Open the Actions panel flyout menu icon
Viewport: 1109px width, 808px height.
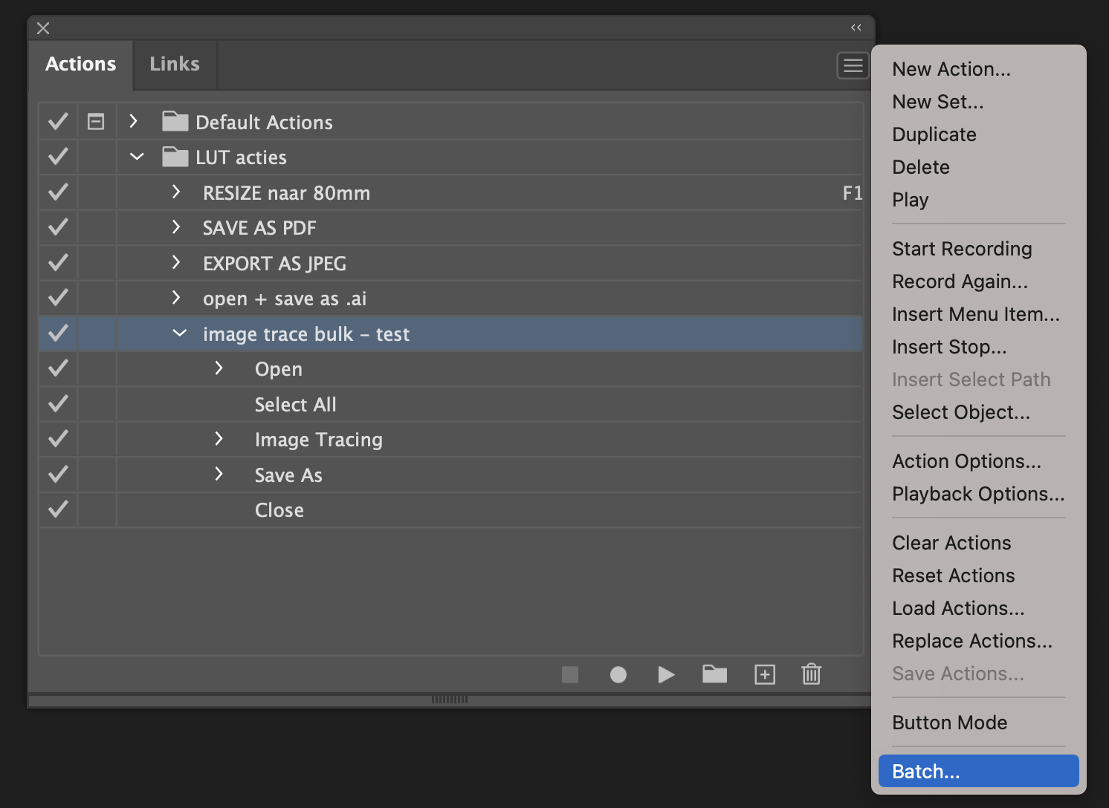(x=853, y=65)
